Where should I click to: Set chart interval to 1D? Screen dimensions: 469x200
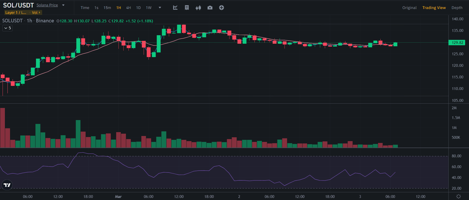pos(138,8)
